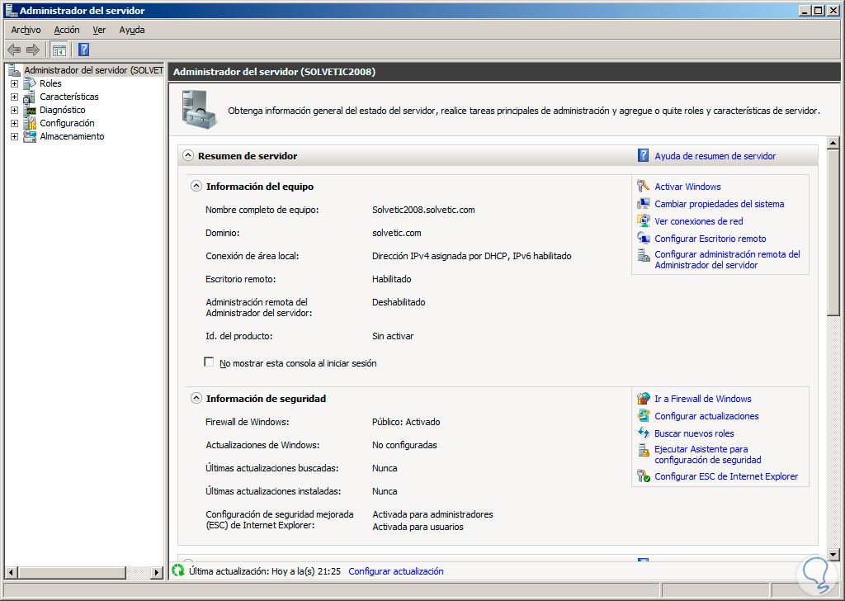Click the Forward arrow toolbar icon
This screenshot has width=845, height=601.
click(x=33, y=50)
